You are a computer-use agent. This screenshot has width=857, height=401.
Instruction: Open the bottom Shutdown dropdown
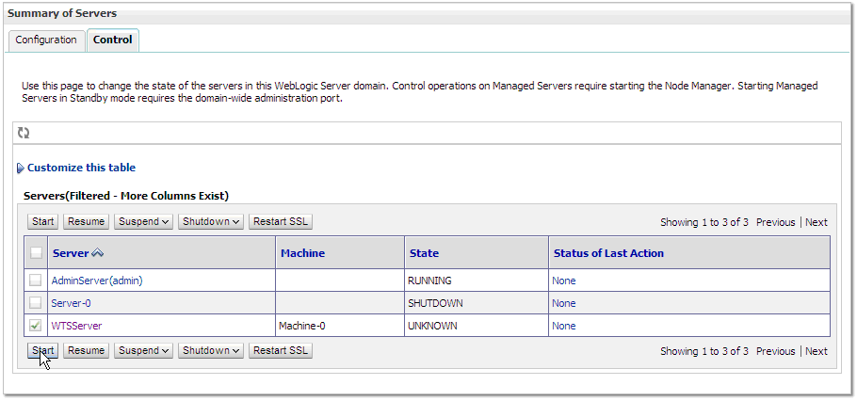211,350
